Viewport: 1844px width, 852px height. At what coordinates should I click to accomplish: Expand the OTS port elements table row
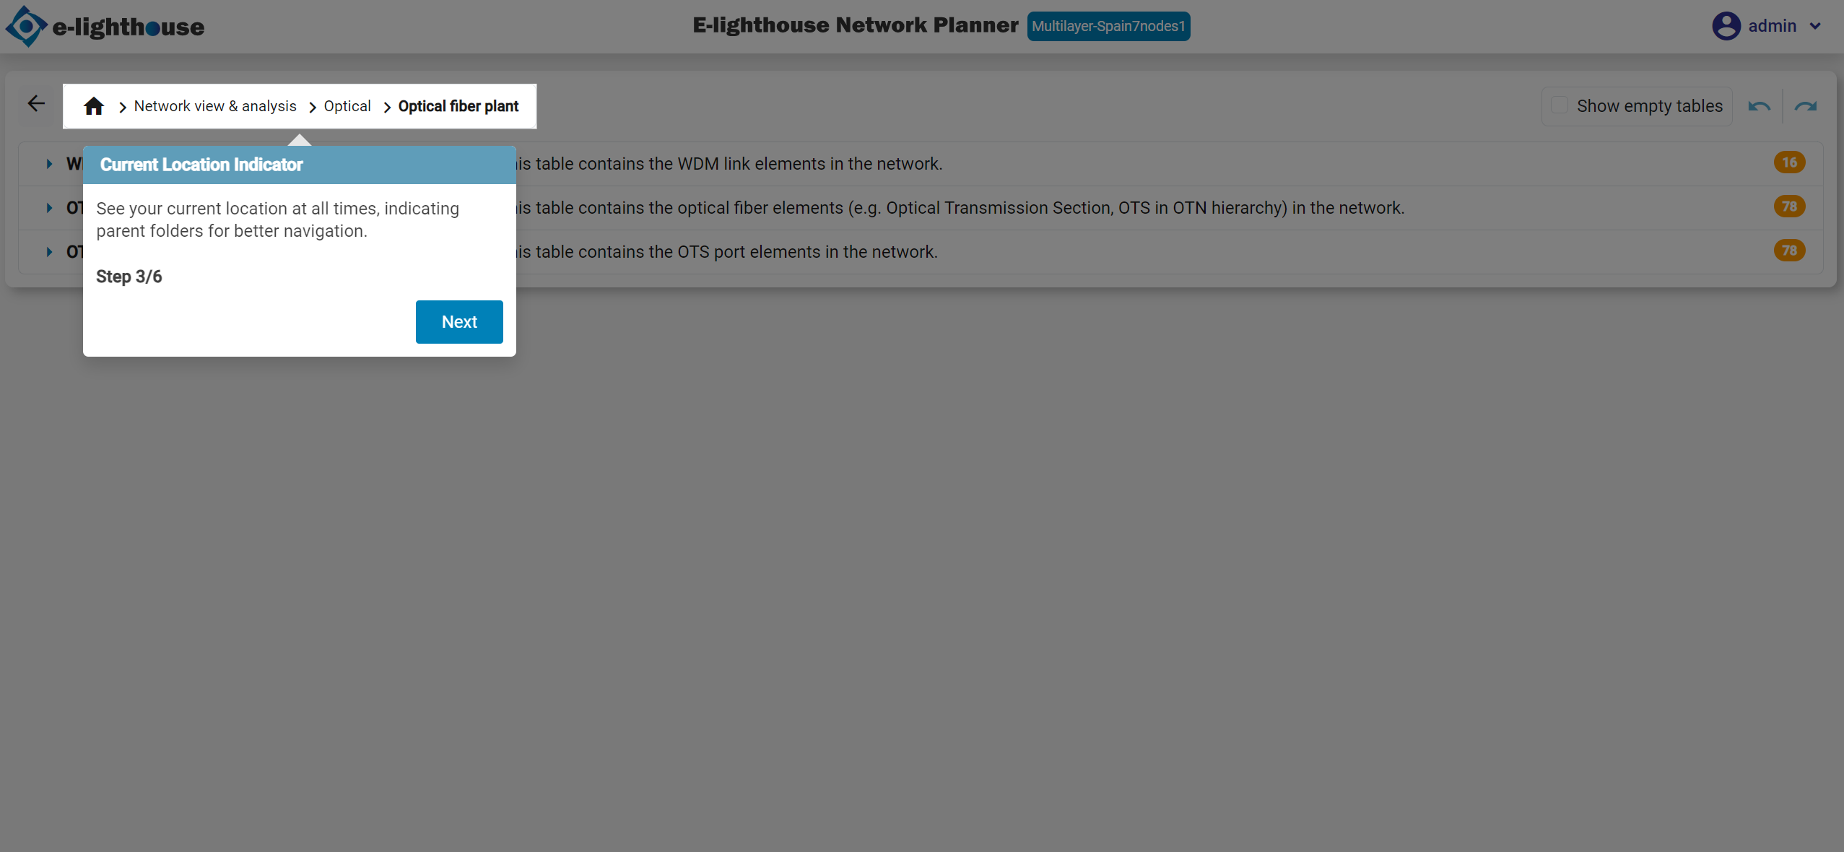[x=49, y=252]
